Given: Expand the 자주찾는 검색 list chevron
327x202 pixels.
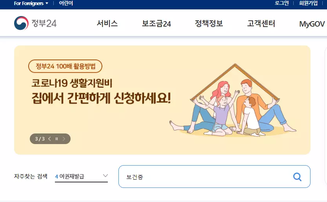Looking at the screenshot, I should [105, 176].
